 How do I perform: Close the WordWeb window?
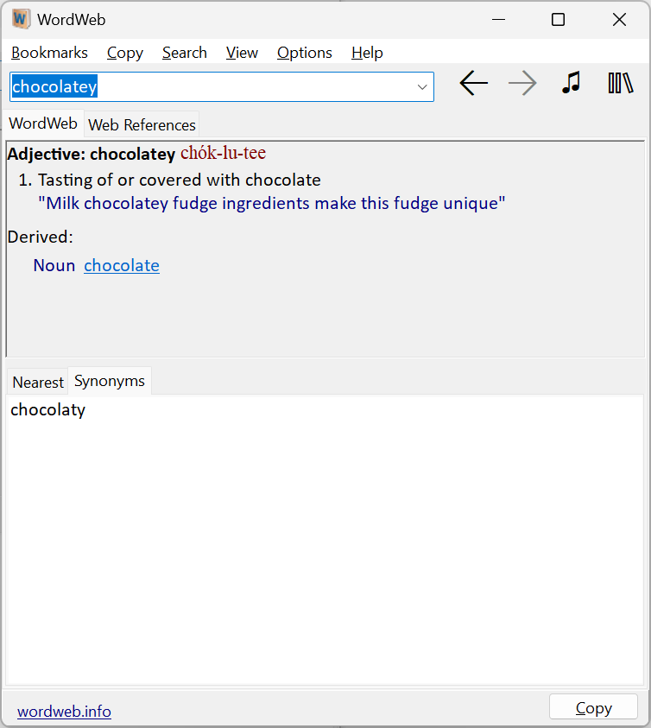(619, 20)
